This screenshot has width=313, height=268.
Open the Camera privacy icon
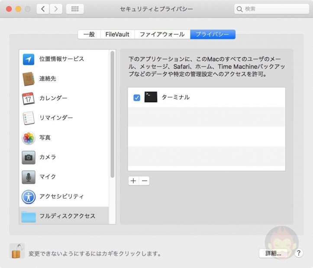[29, 157]
